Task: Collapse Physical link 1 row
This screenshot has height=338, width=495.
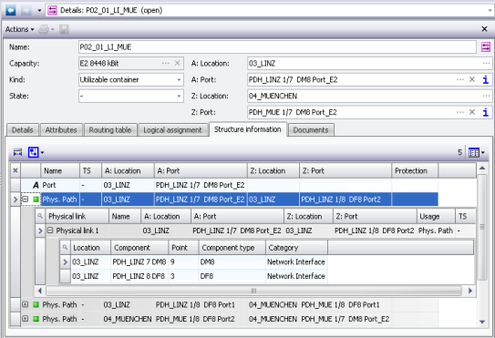Action: tap(50, 230)
